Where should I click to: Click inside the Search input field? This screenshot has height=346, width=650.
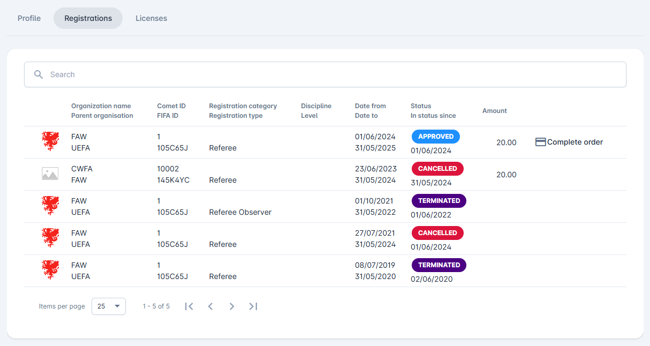332,74
